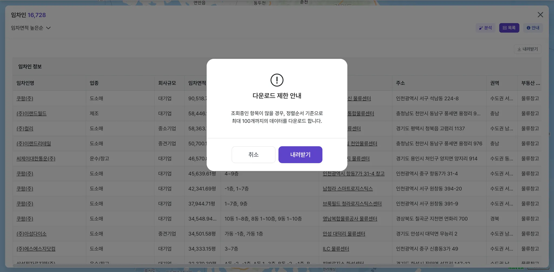This screenshot has height=272, width=554.
Task: Open 영남복합물류공사 물류센터 link
Action: click(350, 219)
